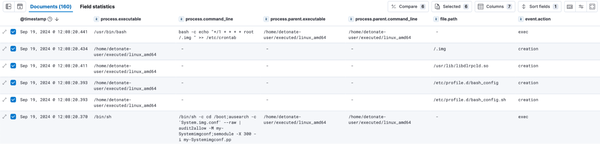
Task: Open the Sort fields dropdown
Action: click(539, 7)
